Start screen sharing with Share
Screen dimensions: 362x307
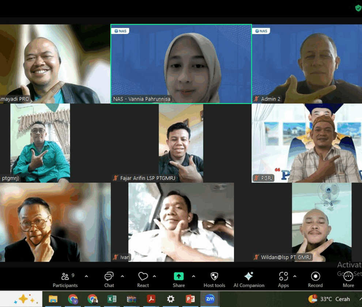pos(179,280)
